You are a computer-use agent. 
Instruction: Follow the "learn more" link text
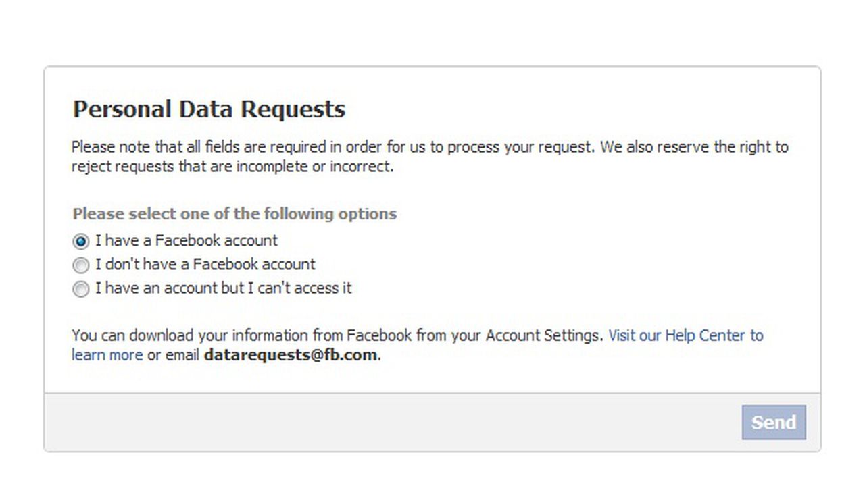click(107, 355)
